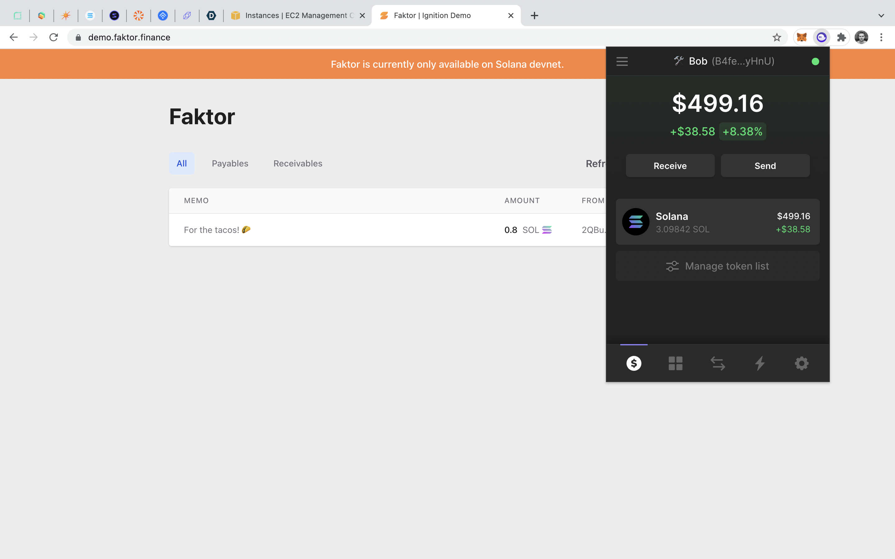Open the swap arrows tab in wallet

(x=718, y=363)
